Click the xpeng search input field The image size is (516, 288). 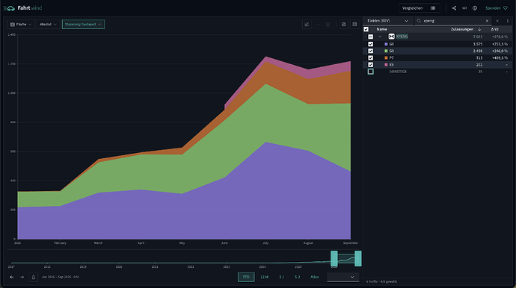453,21
